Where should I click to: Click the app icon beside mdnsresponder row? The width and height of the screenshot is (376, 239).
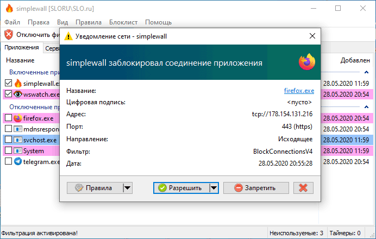[18, 129]
